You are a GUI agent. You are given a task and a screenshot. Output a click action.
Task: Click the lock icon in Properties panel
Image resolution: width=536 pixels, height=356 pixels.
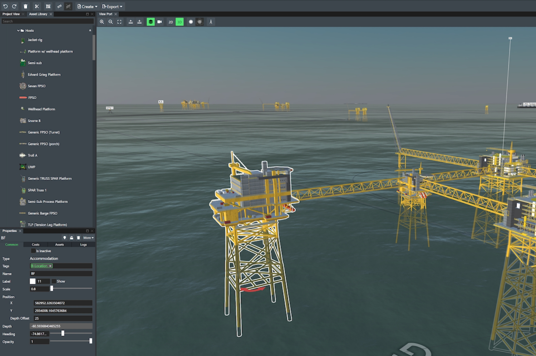72,238
